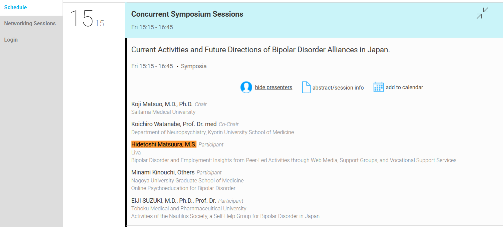Select the Bipolar Disorder Alliances session title
The height and width of the screenshot is (227, 503).
[x=261, y=50]
